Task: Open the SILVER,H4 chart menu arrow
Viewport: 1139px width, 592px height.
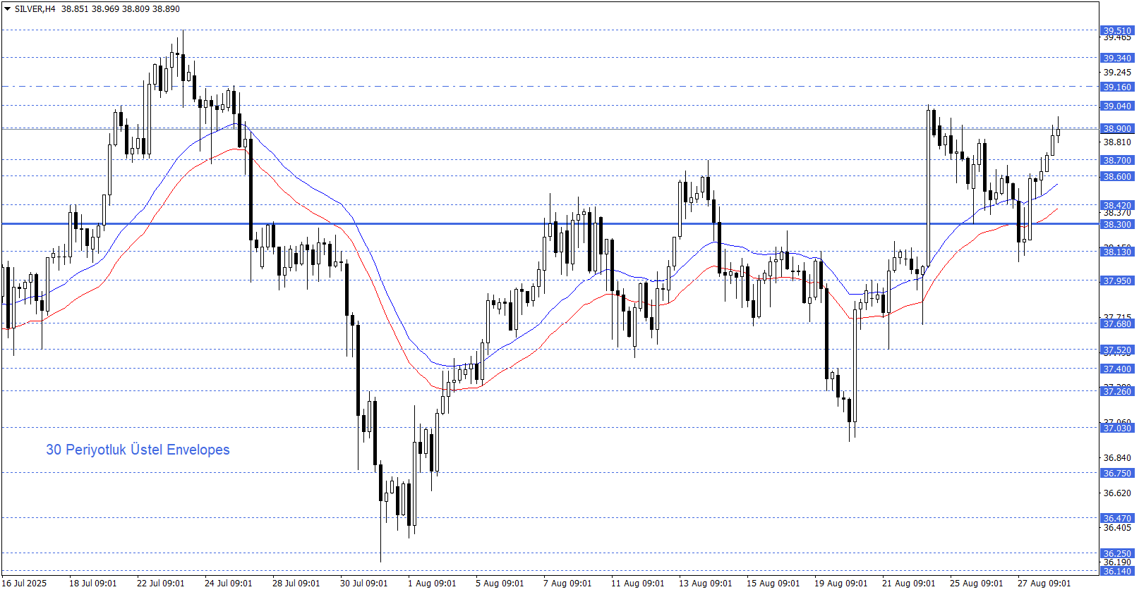Action: click(x=8, y=9)
